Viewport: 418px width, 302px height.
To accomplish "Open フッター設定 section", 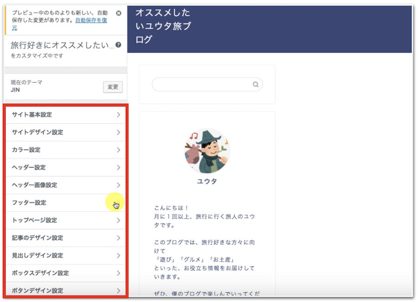I will coord(65,203).
